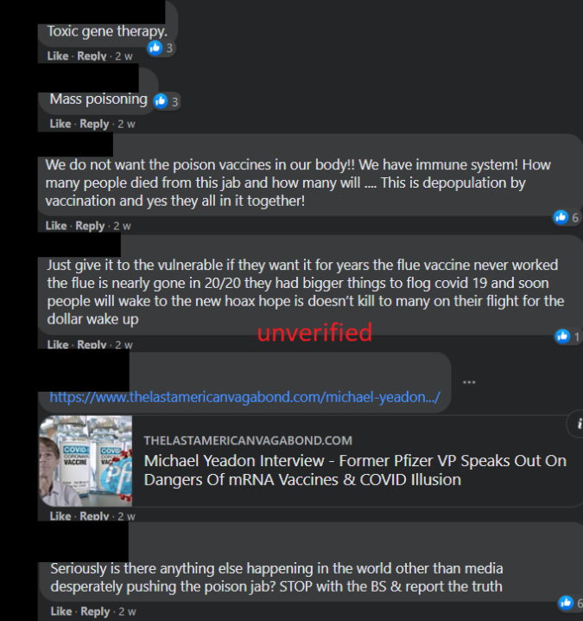Reply to the flu vaccine hoax comment

(x=92, y=344)
